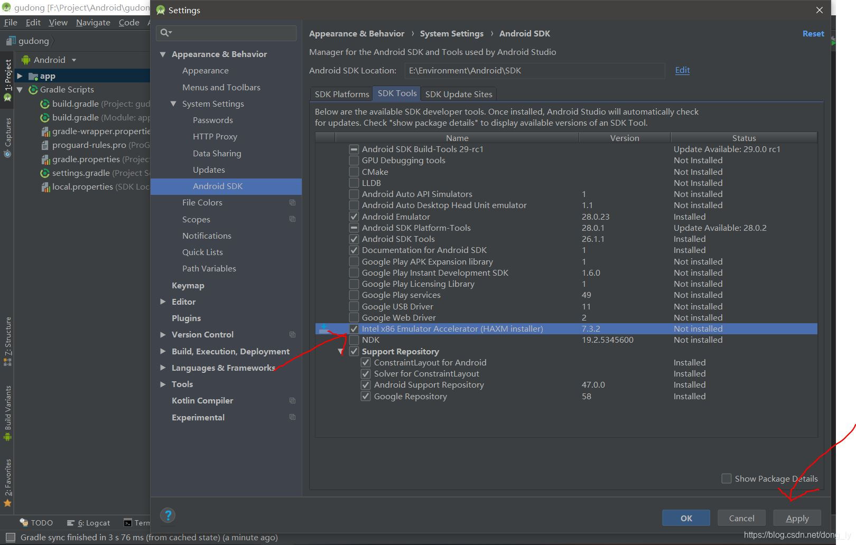This screenshot has width=856, height=545.
Task: Click the gradle-wrapper.properties file icon
Action: pos(45,131)
